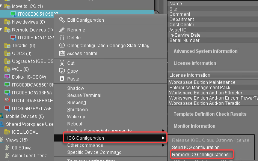Image resolution: width=258 pixels, height=161 pixels.
Task: Collapse the Move to ICG folder
Action: pos(2,6)
